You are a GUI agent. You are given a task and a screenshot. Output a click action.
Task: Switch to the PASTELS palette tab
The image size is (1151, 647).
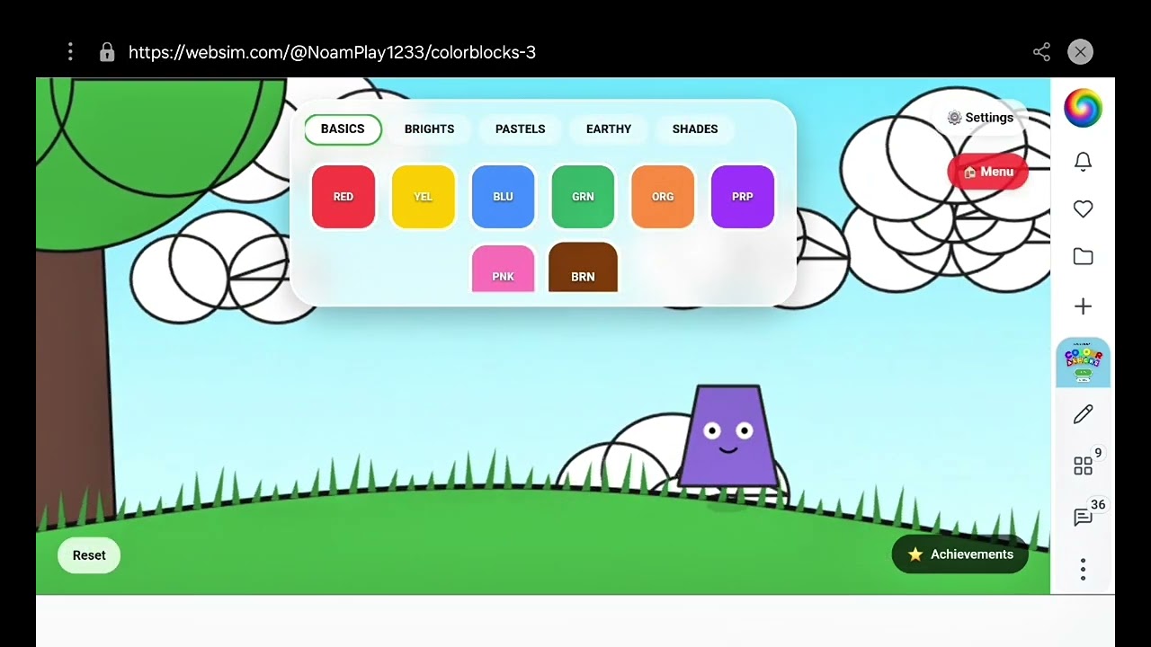[x=520, y=129]
